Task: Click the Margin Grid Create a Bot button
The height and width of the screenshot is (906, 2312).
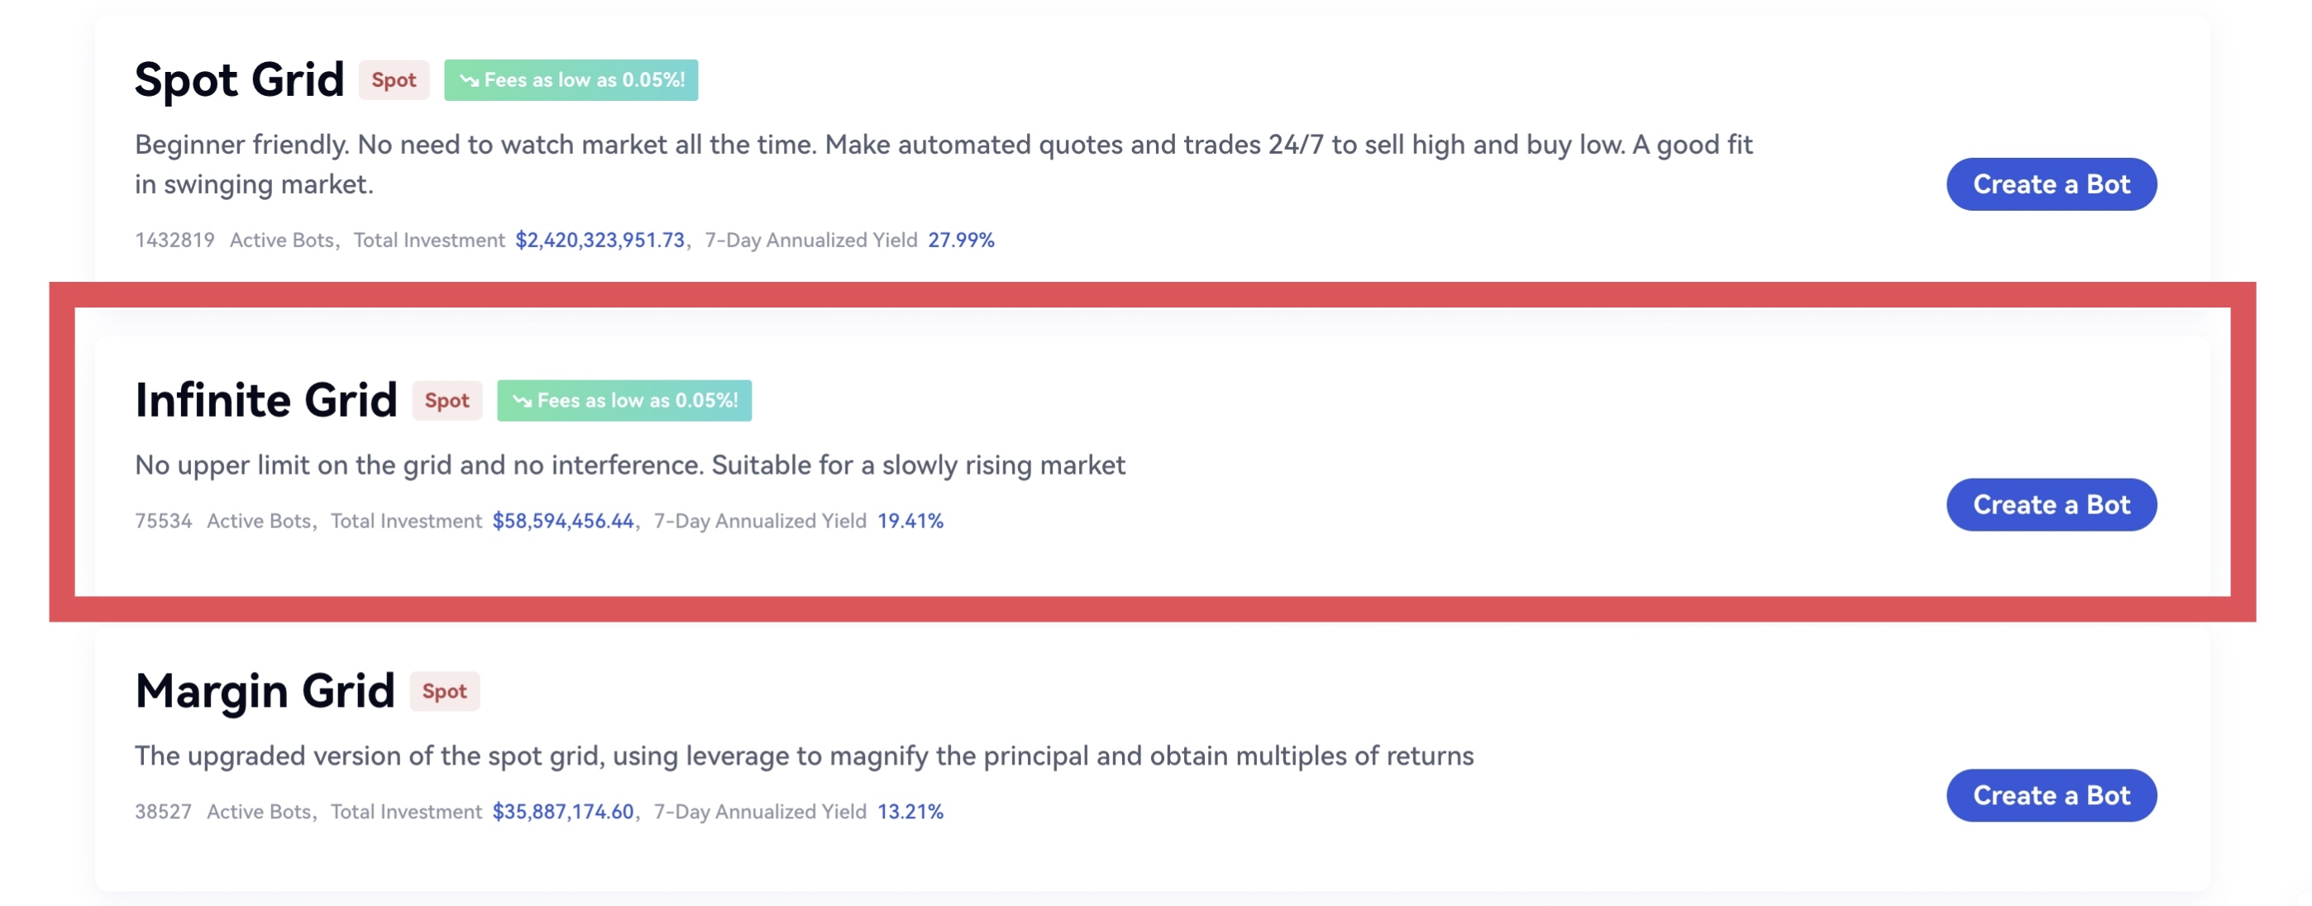Action: click(2051, 796)
